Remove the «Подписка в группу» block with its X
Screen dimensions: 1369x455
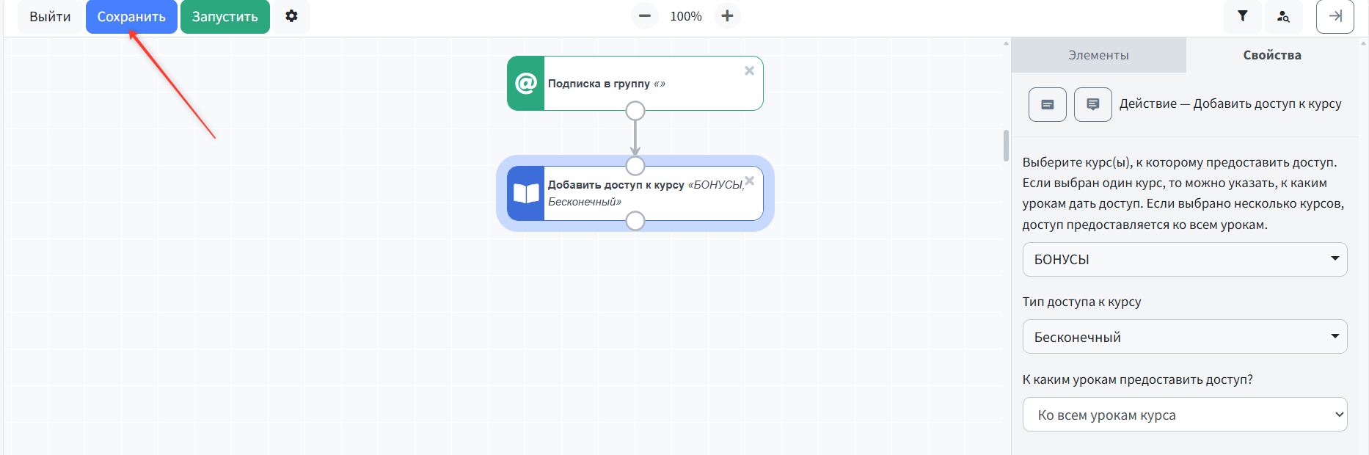(749, 71)
